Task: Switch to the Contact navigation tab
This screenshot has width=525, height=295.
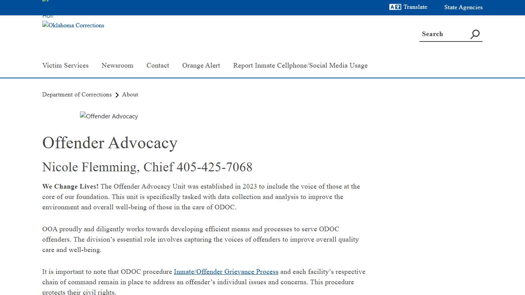Action: (158, 65)
